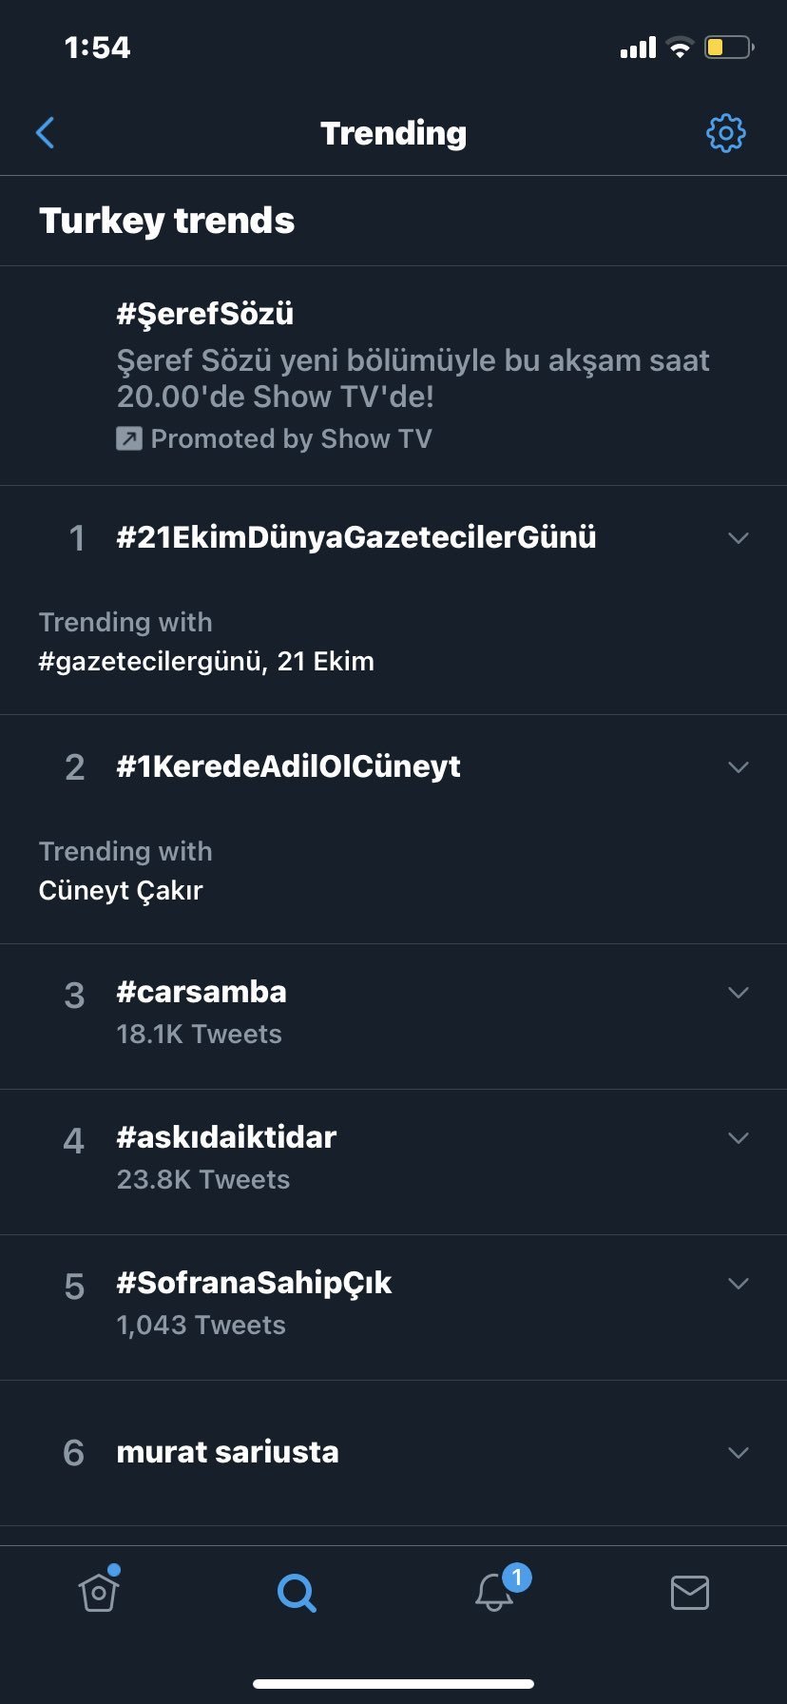Open #askıdaiktidar trend with 23.8K Tweets
Screen dimensions: 787x1704
[x=393, y=1162]
